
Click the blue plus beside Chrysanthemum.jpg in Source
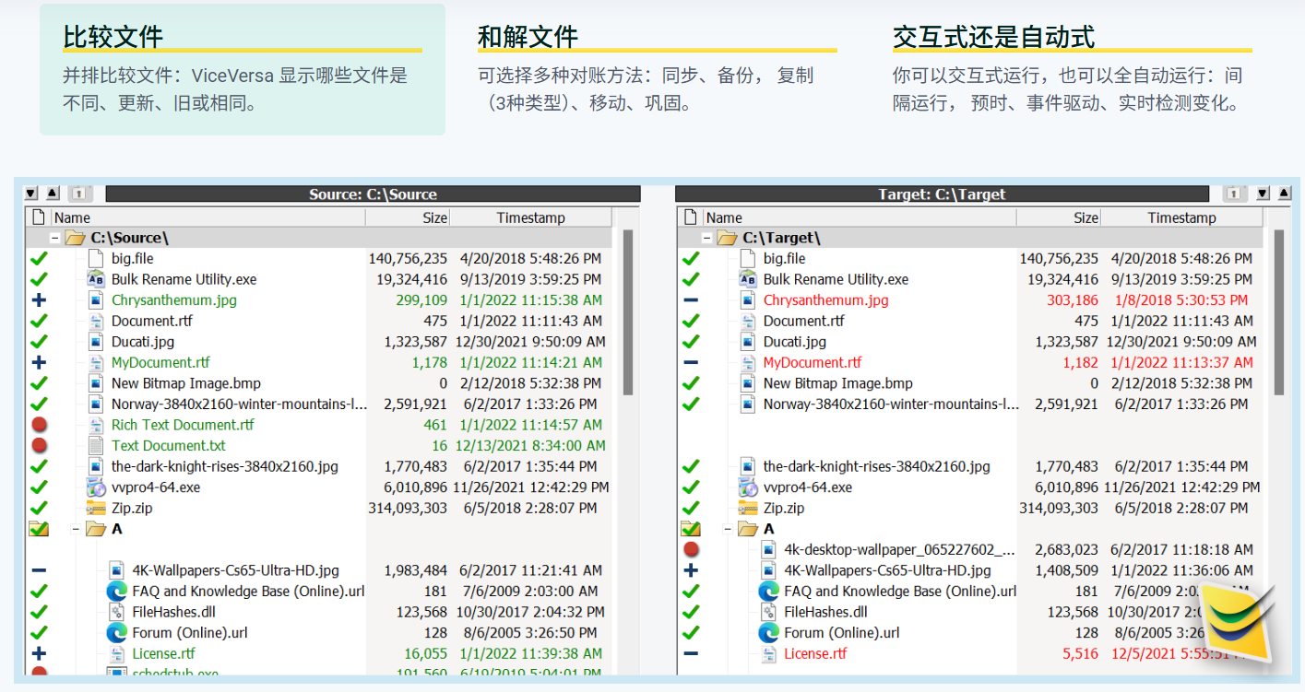[39, 300]
